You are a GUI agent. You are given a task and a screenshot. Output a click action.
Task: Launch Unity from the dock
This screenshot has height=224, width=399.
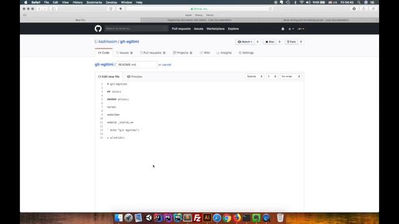pos(148,218)
